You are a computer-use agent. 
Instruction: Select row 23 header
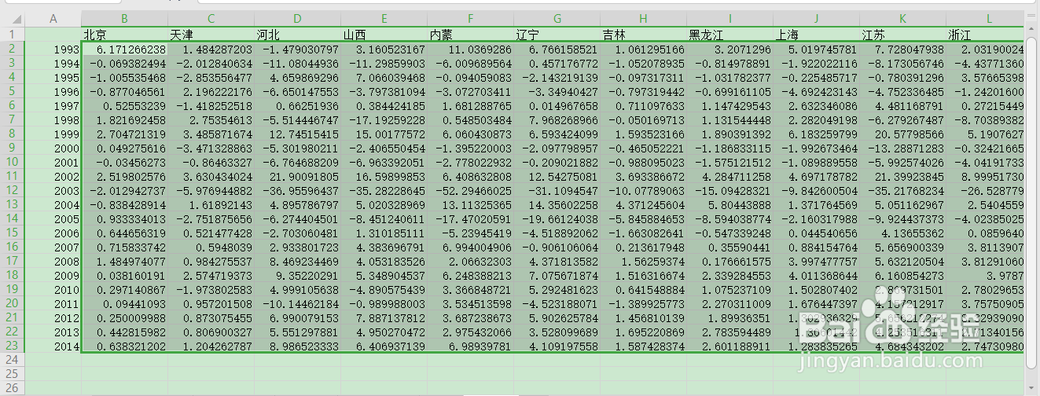(12, 346)
